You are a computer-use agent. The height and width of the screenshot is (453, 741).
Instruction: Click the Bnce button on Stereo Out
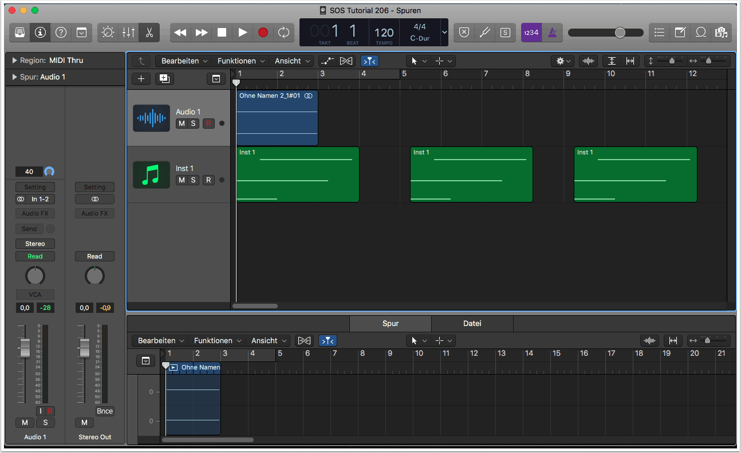pyautogui.click(x=105, y=411)
